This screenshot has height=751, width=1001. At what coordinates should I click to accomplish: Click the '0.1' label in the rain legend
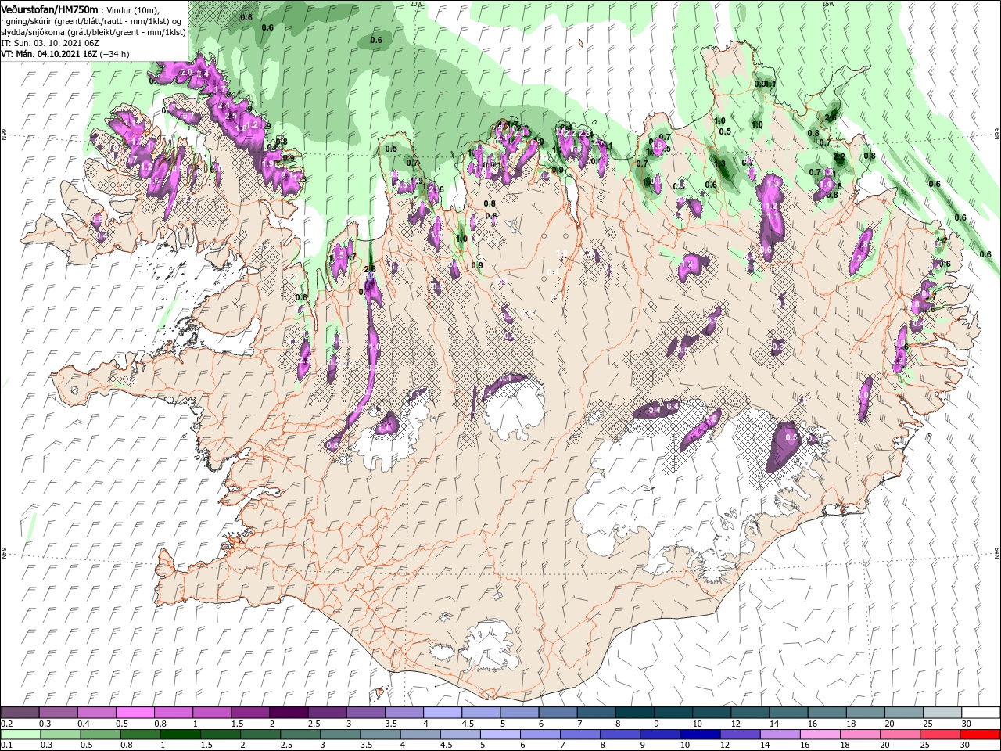[5, 746]
